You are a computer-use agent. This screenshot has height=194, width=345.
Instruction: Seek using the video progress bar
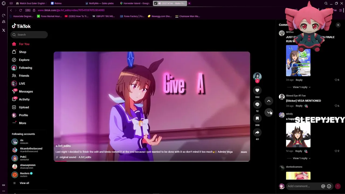(152, 161)
